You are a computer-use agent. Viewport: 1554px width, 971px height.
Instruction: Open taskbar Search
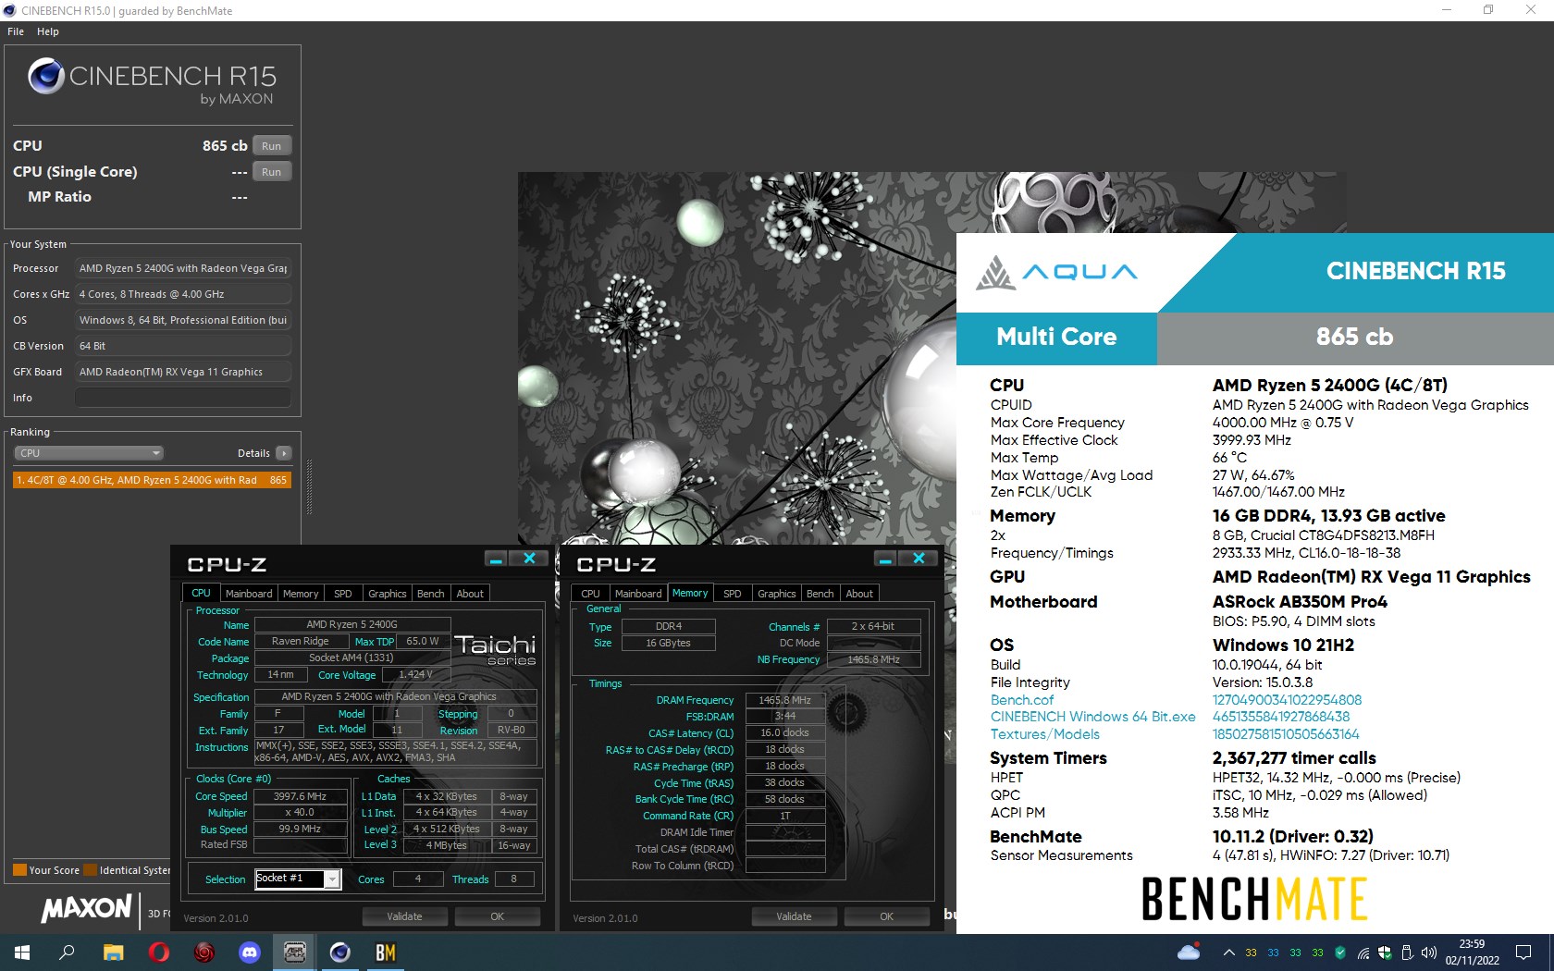[x=67, y=953]
